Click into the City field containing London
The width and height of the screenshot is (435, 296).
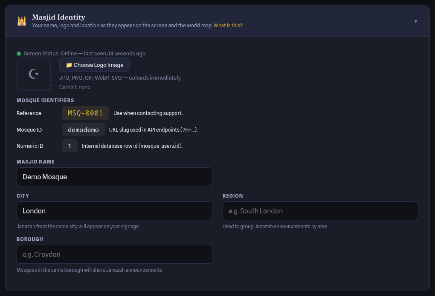coord(114,211)
